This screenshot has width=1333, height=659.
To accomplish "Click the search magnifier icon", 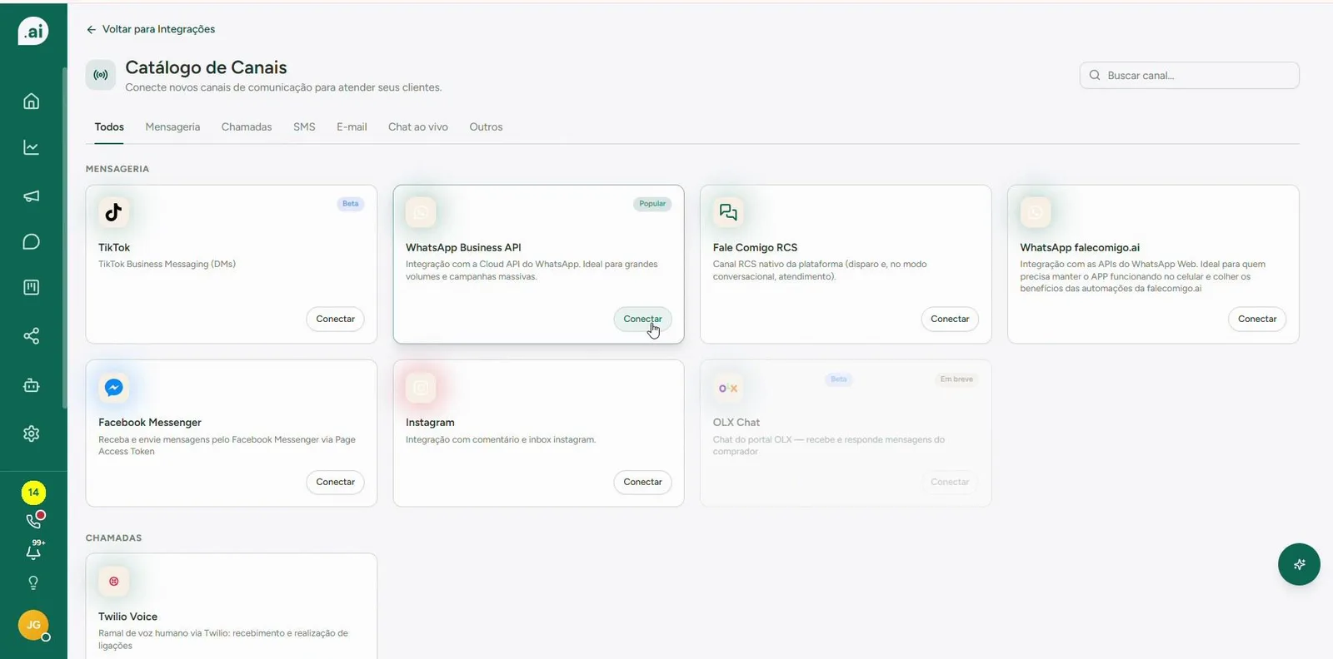I will [1095, 75].
